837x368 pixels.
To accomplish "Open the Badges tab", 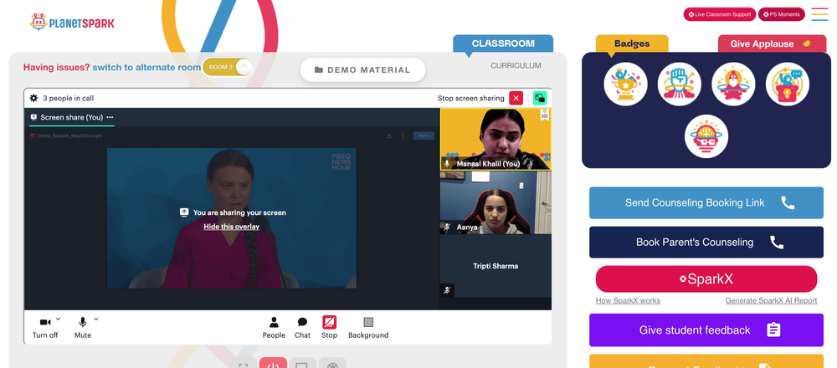I will 632,43.
